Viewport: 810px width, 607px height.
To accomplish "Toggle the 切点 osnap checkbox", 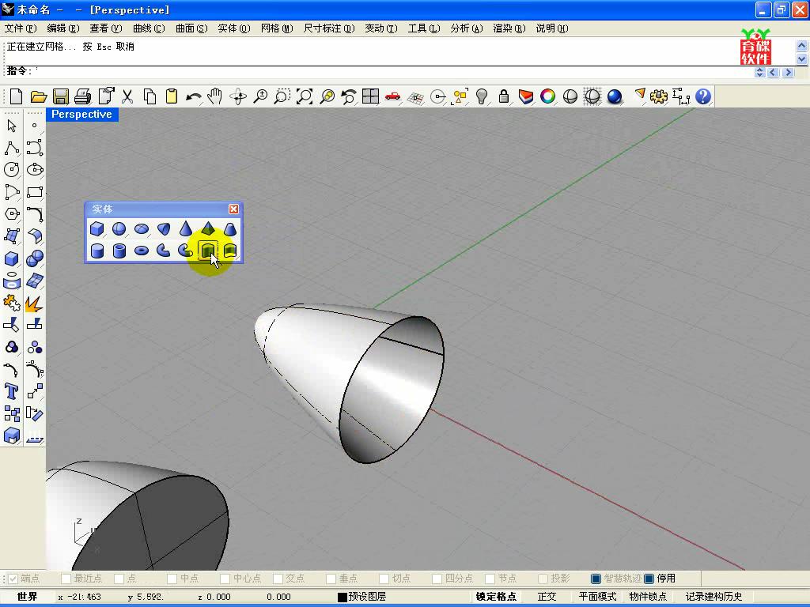I will click(x=384, y=579).
